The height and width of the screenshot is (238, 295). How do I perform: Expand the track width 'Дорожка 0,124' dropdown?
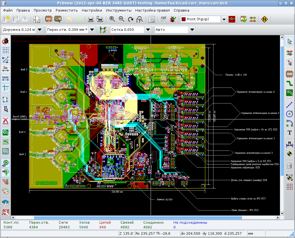click(40, 29)
